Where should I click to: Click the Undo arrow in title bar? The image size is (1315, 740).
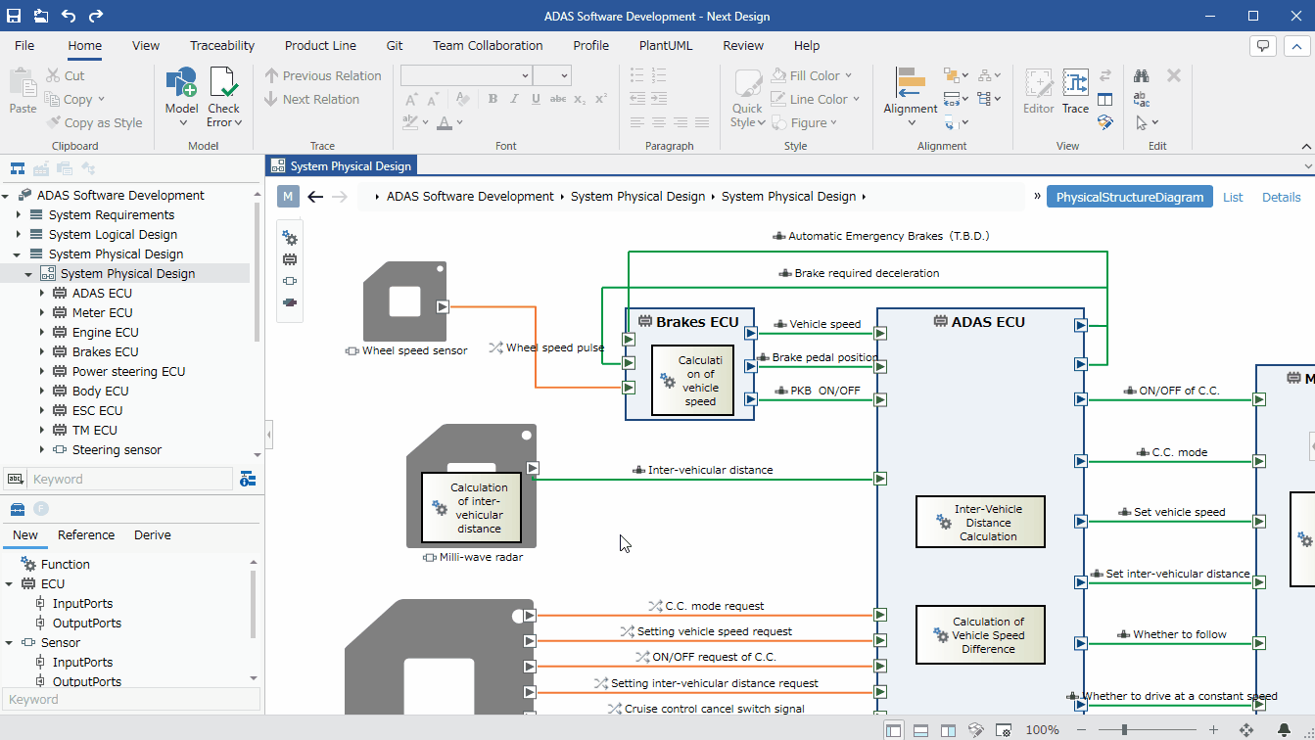(68, 16)
